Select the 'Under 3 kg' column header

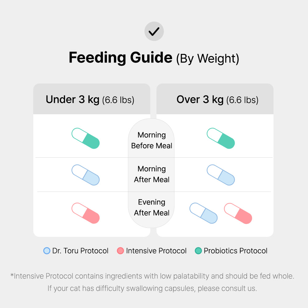point(90,99)
